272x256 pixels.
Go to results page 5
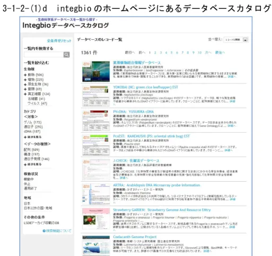[171, 53]
